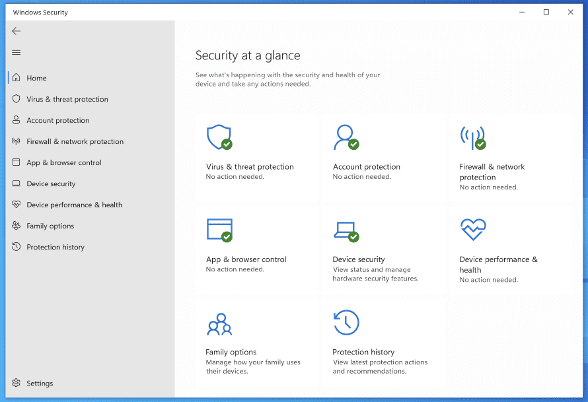The height and width of the screenshot is (402, 588).
Task: Click 'No action needed.' under Virus & threat protection
Action: (x=235, y=176)
